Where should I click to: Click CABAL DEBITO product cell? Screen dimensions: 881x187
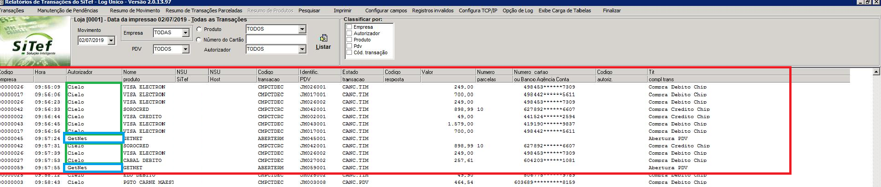(x=142, y=161)
